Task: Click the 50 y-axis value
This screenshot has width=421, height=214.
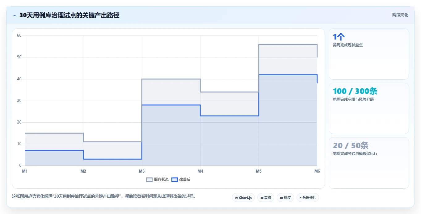Action: pos(19,57)
